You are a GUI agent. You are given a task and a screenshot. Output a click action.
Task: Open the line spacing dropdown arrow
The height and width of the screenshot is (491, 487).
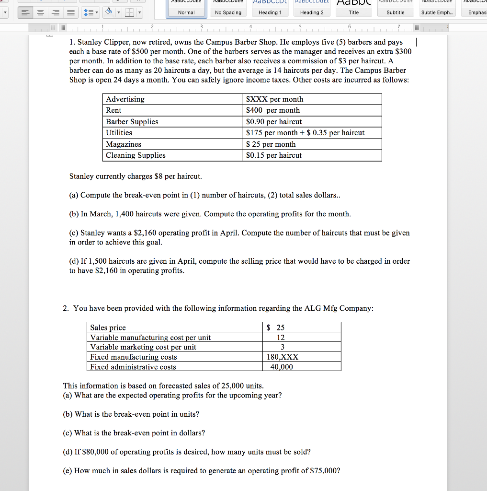pos(97,12)
